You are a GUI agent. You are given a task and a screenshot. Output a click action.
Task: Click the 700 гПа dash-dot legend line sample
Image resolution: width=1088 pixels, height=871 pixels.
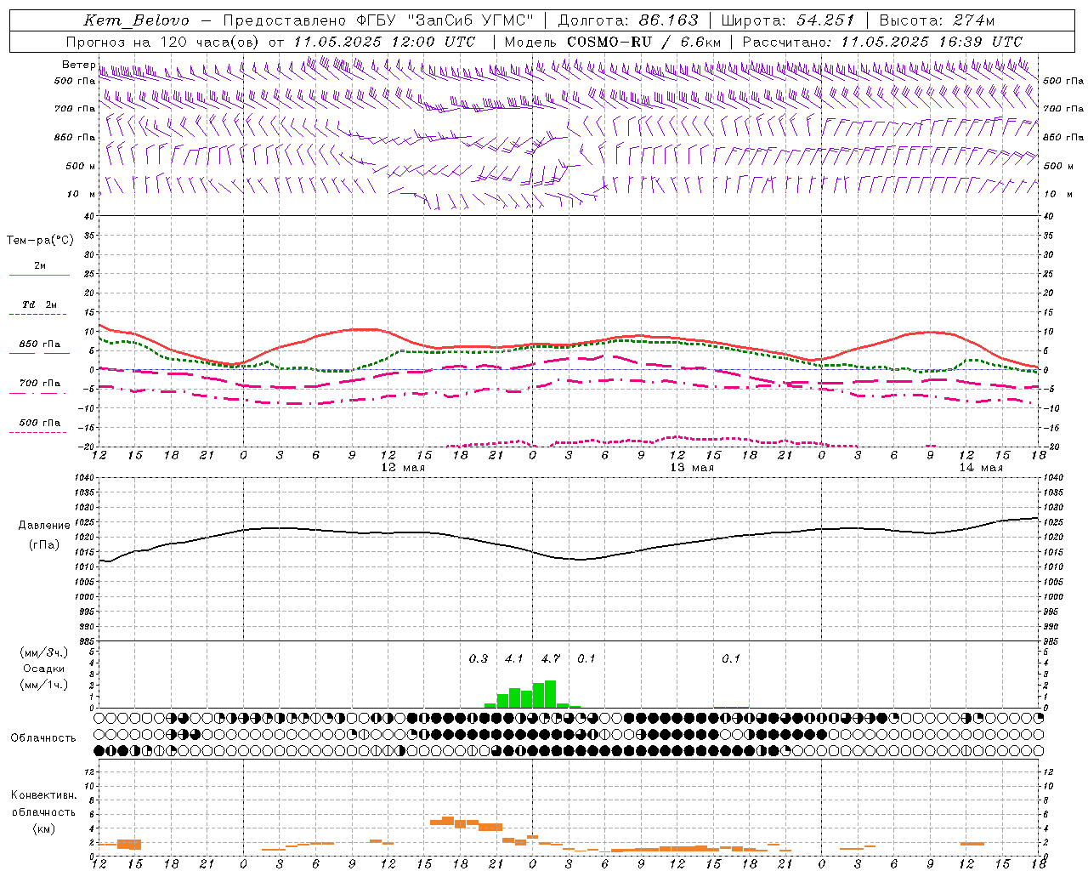(x=37, y=394)
